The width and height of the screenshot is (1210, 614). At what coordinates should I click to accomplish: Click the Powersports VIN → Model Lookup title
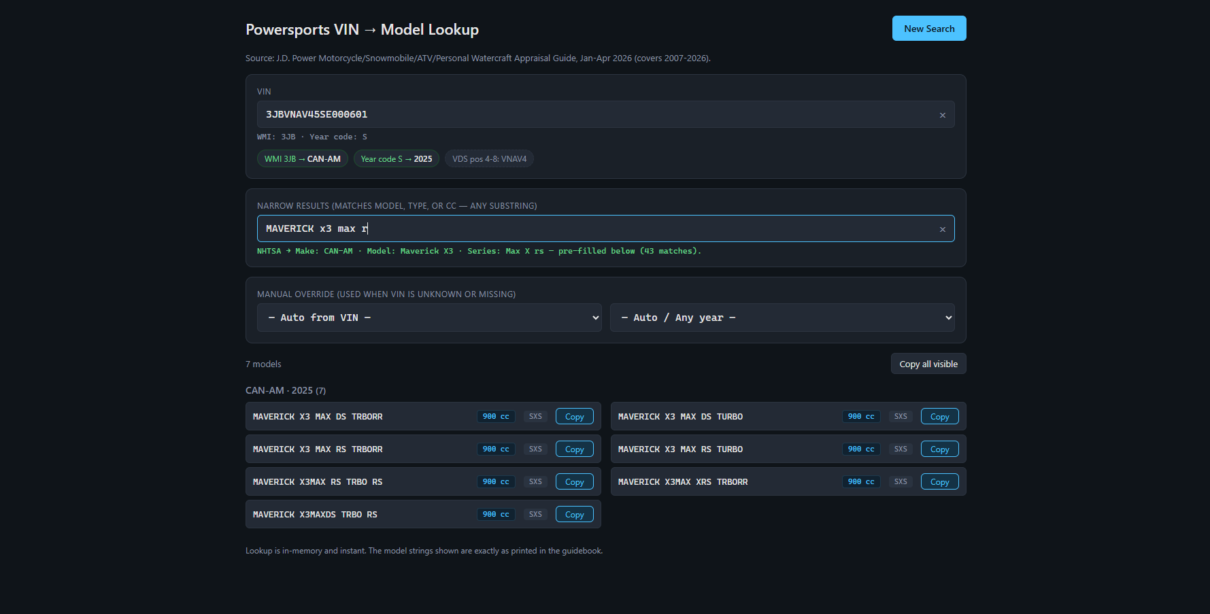click(x=362, y=30)
